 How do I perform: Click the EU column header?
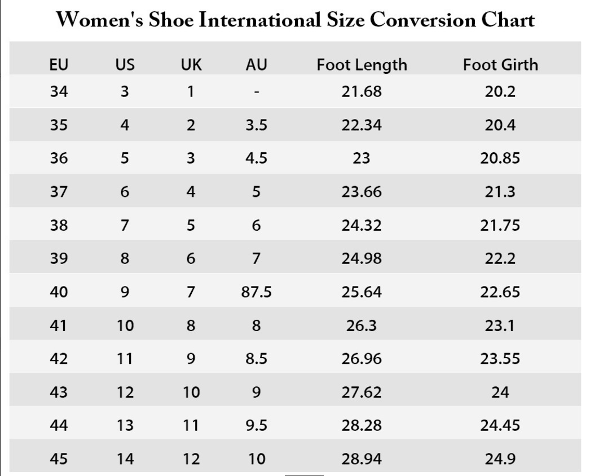pos(59,65)
